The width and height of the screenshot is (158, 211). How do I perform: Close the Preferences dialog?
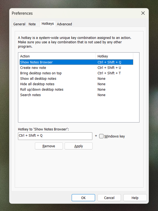tap(143, 13)
